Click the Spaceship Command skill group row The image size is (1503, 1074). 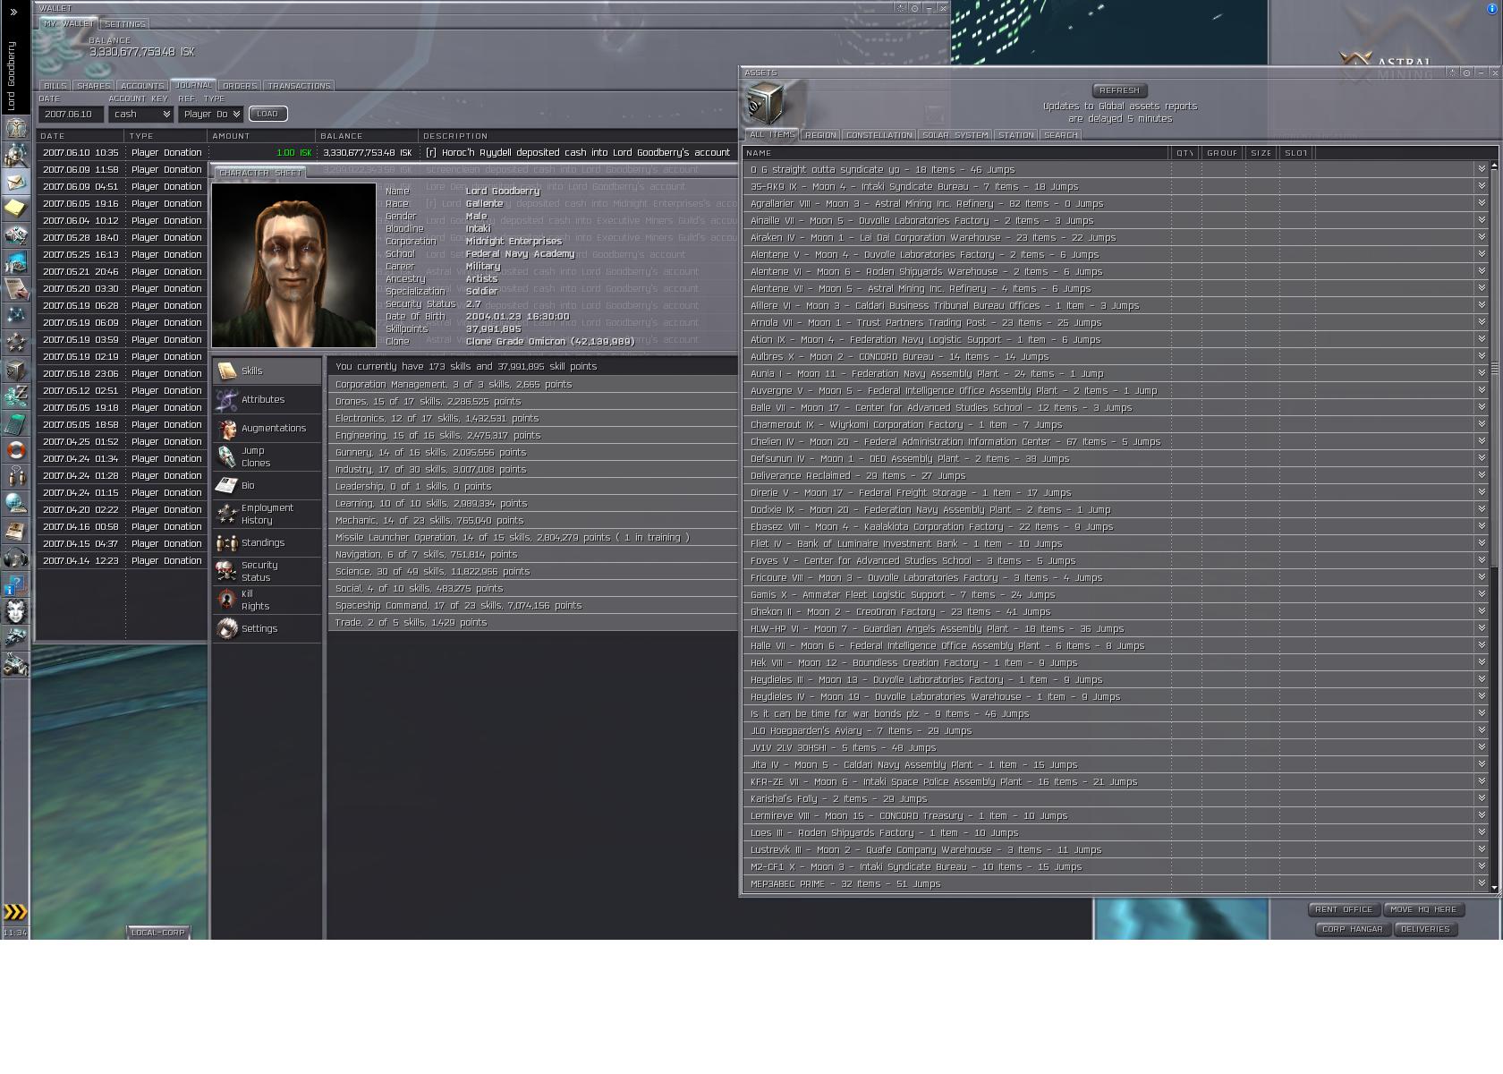pyautogui.click(x=533, y=606)
